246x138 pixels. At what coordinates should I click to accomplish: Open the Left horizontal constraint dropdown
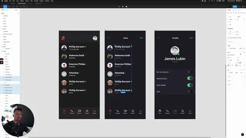tap(237, 32)
